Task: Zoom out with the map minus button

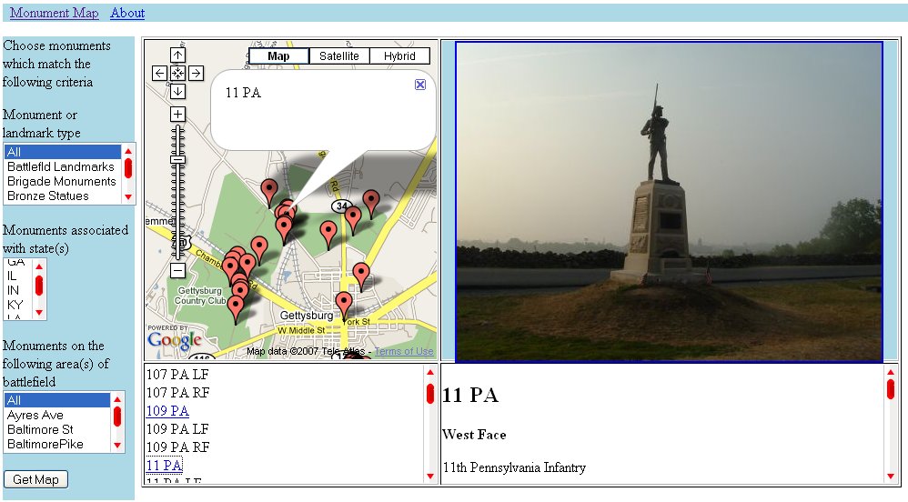Action: [x=177, y=270]
